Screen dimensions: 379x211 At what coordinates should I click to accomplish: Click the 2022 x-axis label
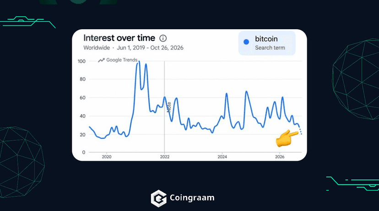coord(165,157)
